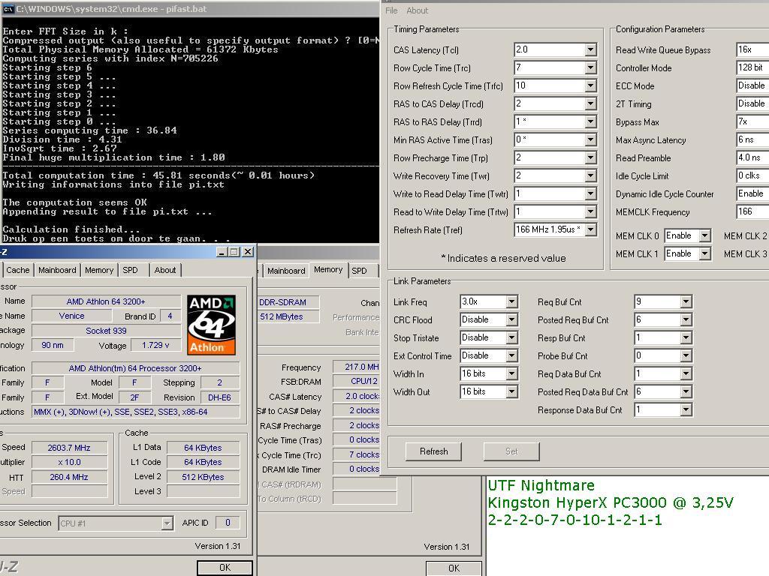This screenshot has width=769, height=576.
Task: Open the Link Freq dropdown
Action: point(511,301)
